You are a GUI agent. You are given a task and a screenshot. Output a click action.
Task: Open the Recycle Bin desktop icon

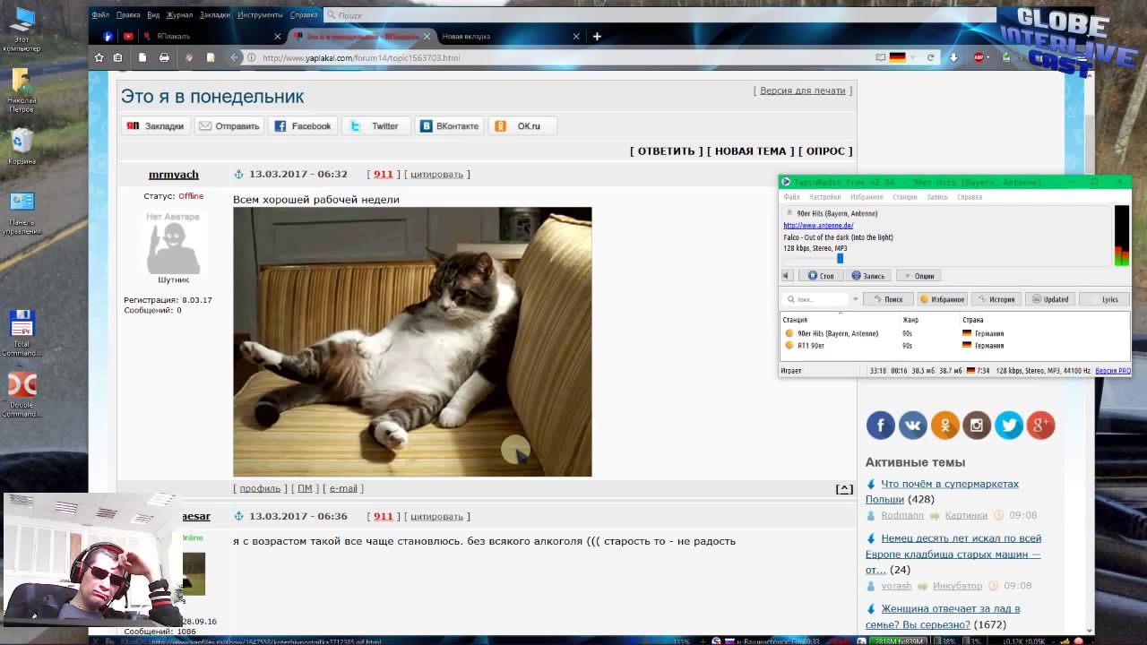(x=22, y=145)
